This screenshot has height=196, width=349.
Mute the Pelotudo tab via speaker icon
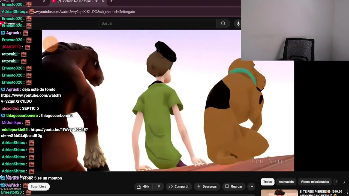pos(97,1)
